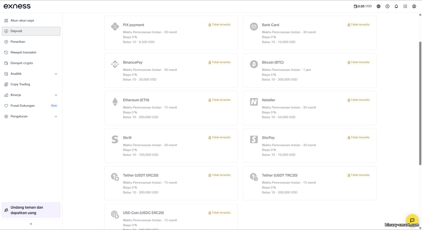422x230 pixels.
Task: Click the page vertical scrollbar
Action: [x=420, y=103]
